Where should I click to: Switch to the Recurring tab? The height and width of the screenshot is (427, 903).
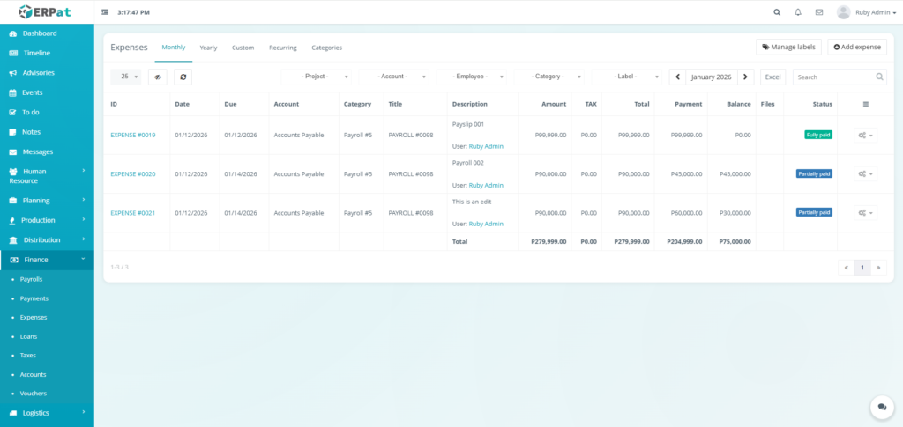click(x=282, y=48)
